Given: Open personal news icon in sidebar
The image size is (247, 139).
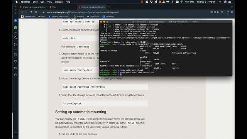Looking at the screenshot, I should pos(15,68).
